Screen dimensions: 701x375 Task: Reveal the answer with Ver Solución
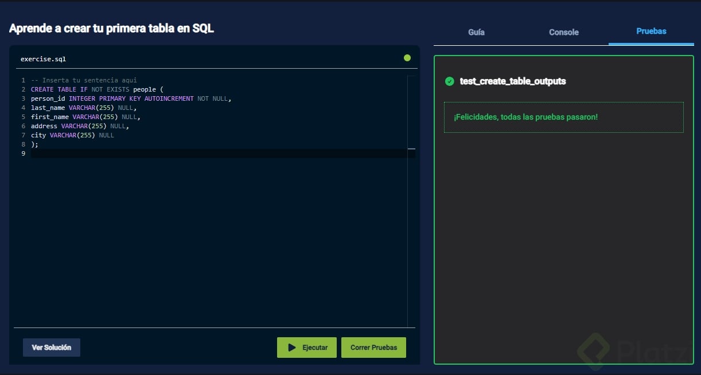click(x=52, y=348)
